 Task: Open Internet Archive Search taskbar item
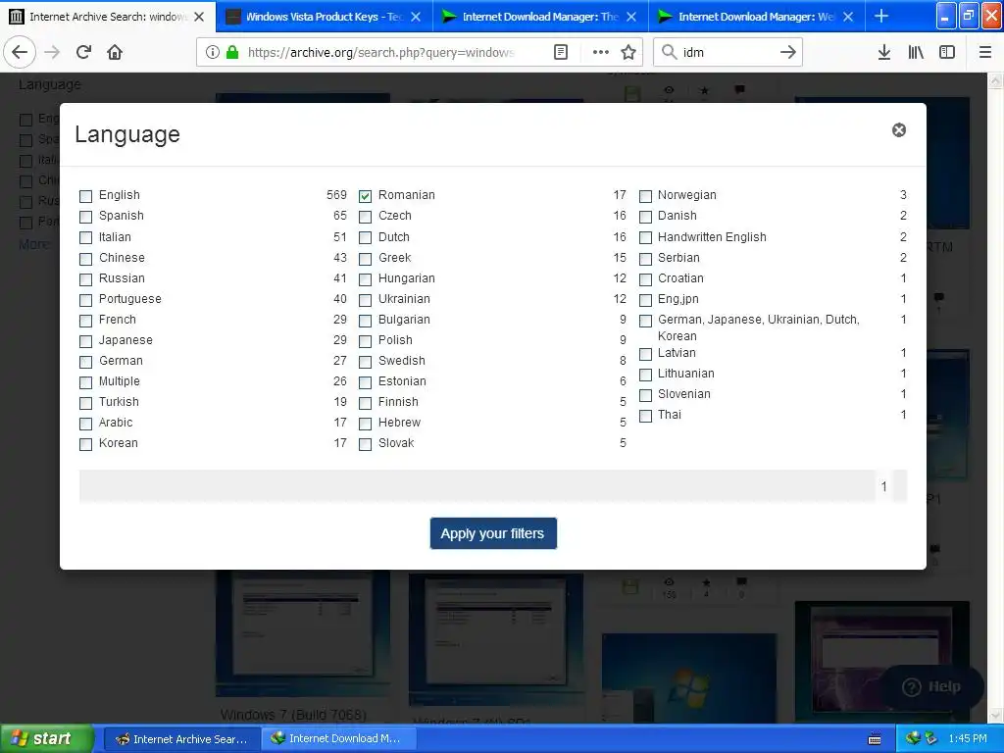click(181, 739)
